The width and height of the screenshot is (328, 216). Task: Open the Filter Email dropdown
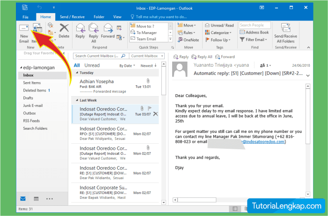click(x=253, y=40)
